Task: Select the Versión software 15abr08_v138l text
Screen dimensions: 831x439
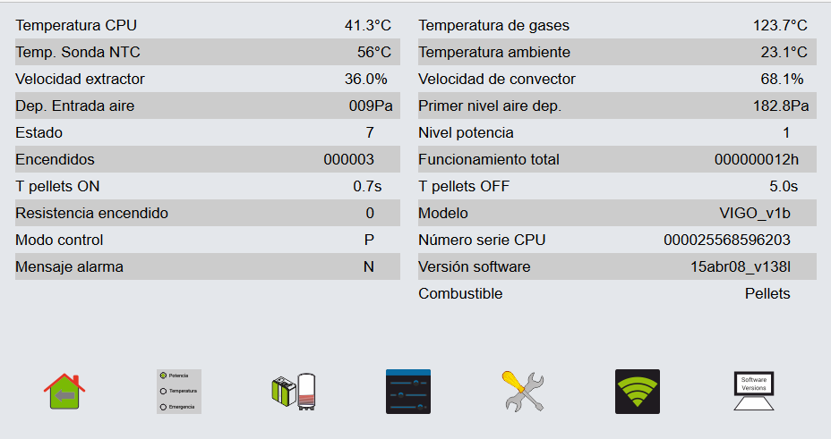Action: coord(741,266)
